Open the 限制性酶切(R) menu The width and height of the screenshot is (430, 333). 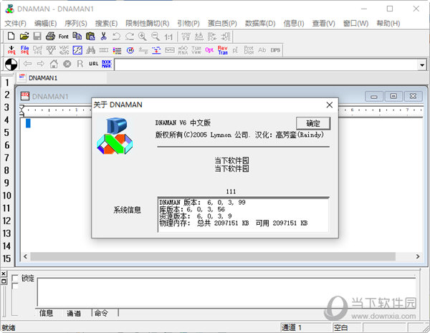(x=148, y=24)
